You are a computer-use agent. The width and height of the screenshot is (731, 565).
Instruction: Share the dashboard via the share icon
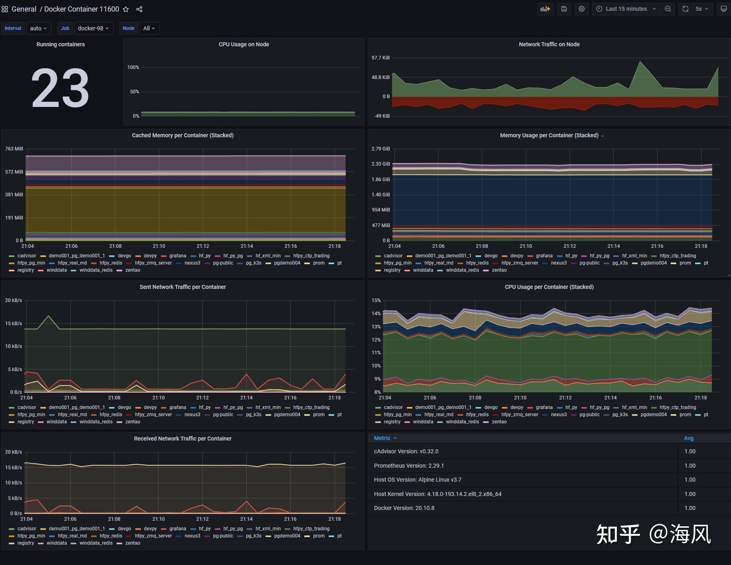click(139, 9)
